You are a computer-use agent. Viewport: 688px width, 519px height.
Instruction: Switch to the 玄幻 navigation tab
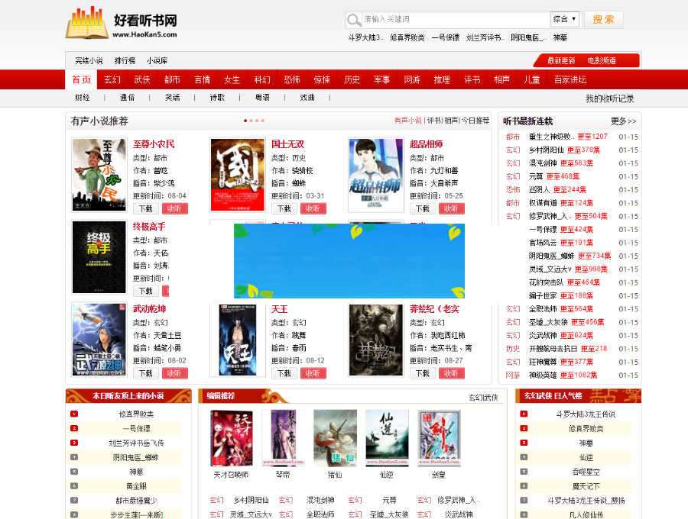(112, 79)
